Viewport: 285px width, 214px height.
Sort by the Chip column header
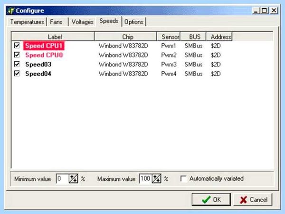pos(125,37)
